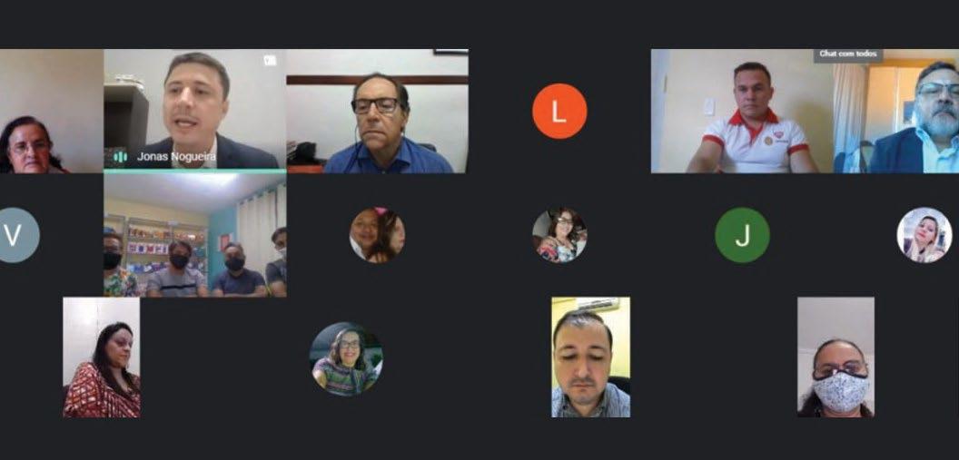Click the round avatar with two faces
This screenshot has width=959, height=460.
(x=377, y=235)
